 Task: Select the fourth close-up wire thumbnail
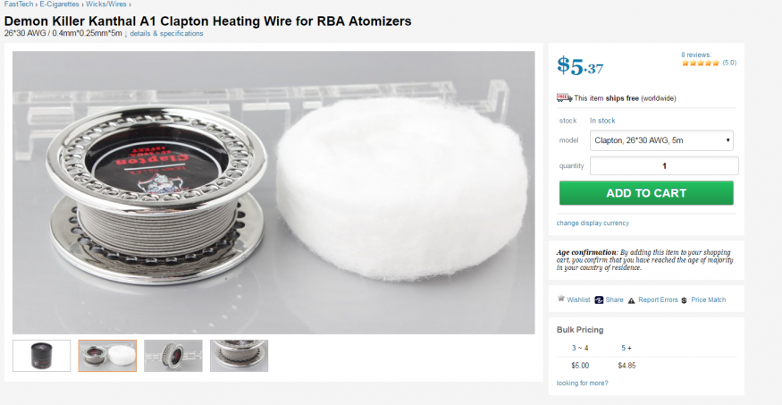pos(239,356)
